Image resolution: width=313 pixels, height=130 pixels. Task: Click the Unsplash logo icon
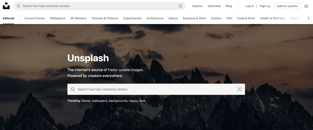pyautogui.click(x=6, y=6)
